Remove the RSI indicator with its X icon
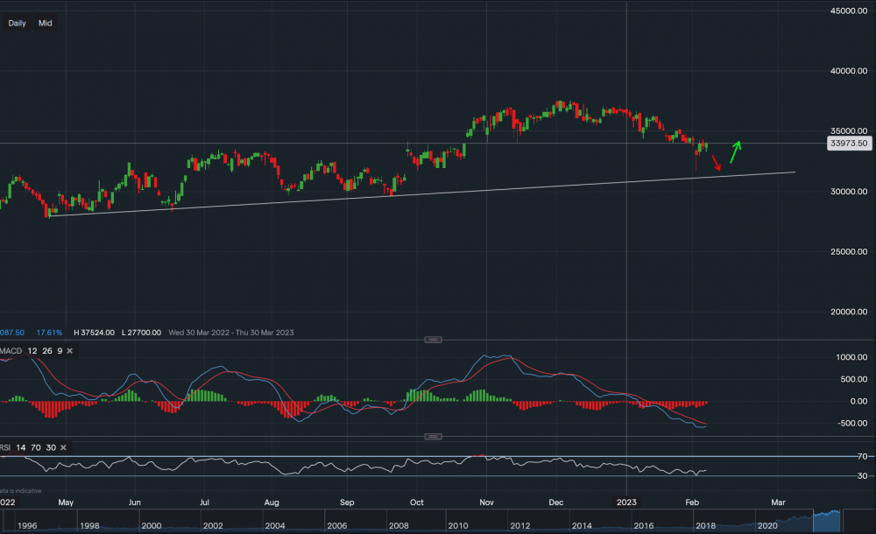Screen dimensions: 876x534 [x=62, y=447]
